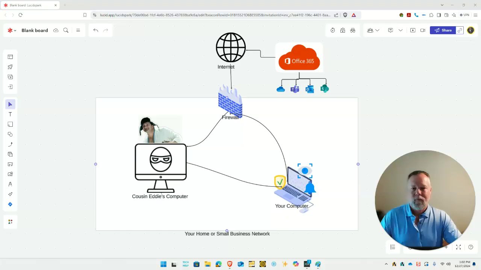Open Brave Shields lion icon
Image resolution: width=481 pixels, height=270 pixels.
345,15
